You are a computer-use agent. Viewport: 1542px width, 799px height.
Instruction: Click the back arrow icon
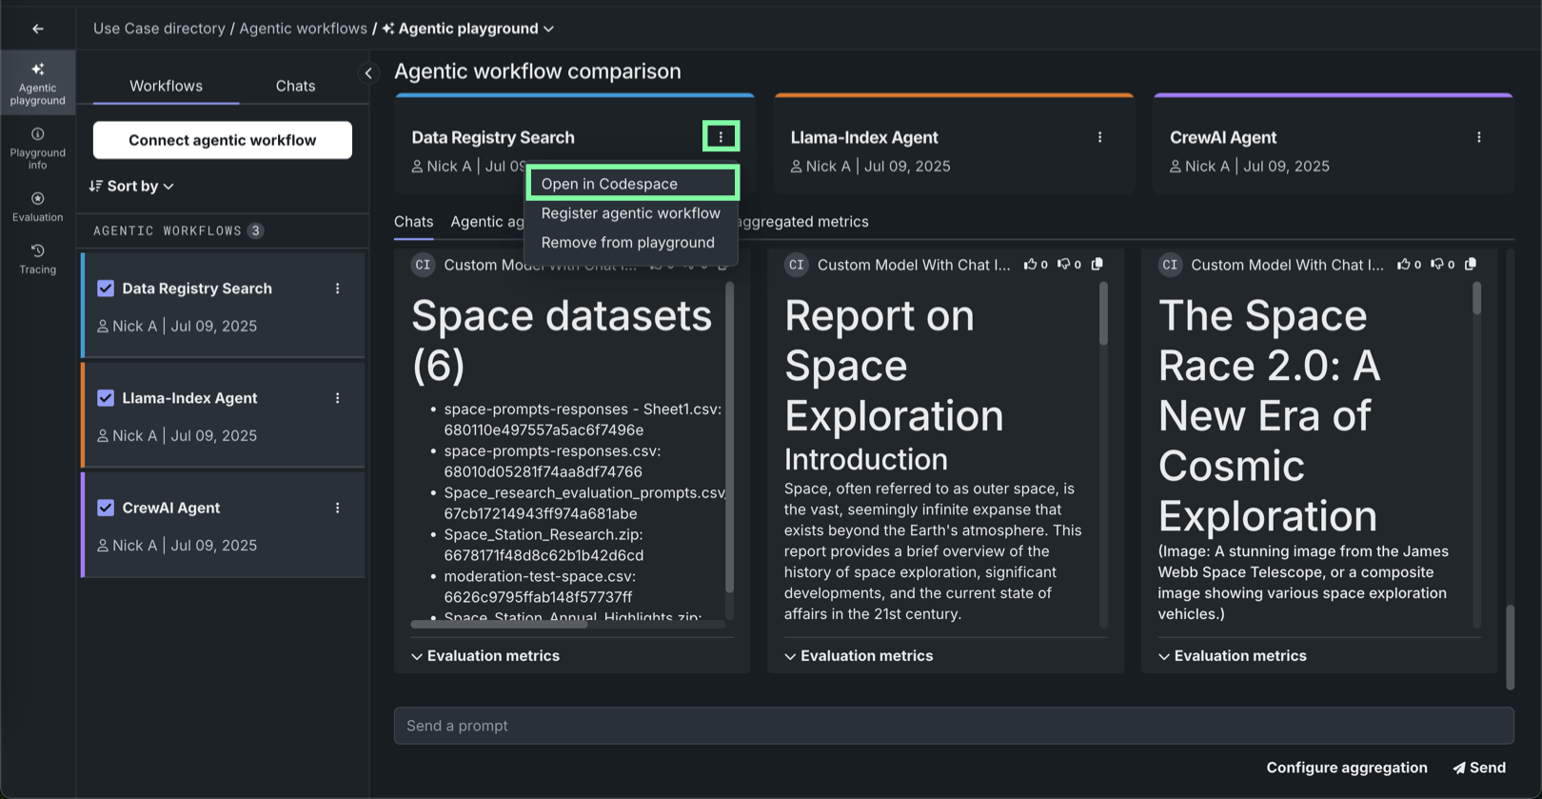(x=37, y=29)
